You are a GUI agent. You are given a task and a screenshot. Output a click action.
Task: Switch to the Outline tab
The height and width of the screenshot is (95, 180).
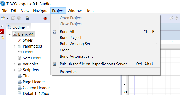click(x=19, y=27)
